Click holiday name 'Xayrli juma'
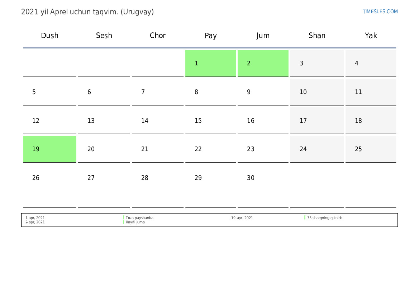This screenshot has height=297, width=419. (x=135, y=222)
